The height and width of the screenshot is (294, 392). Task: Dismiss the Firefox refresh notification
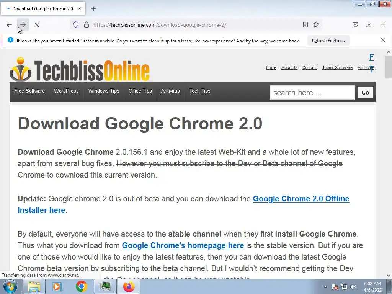click(x=383, y=40)
